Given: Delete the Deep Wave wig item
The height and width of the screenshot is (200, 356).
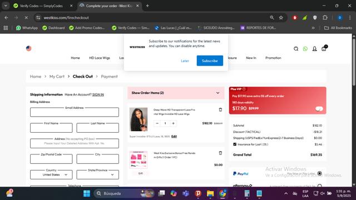Looking at the screenshot, I should point(220,110).
